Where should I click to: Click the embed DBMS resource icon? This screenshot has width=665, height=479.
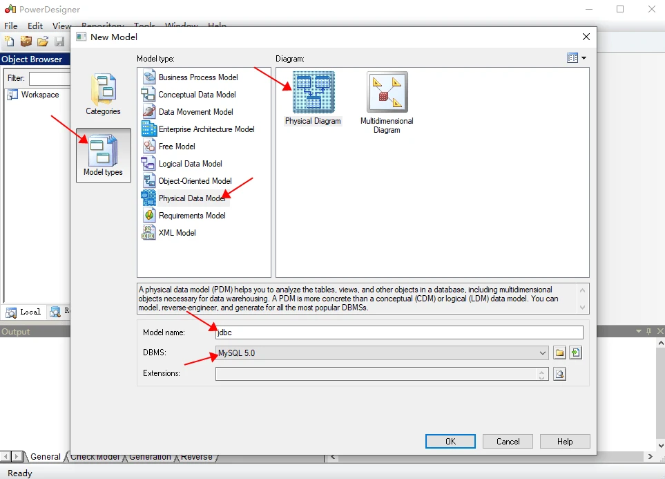point(575,353)
